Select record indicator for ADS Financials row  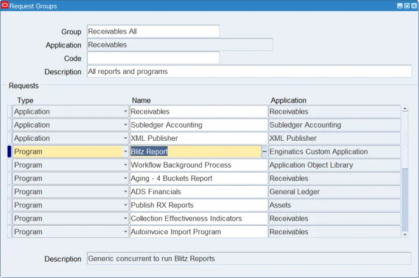10,192
